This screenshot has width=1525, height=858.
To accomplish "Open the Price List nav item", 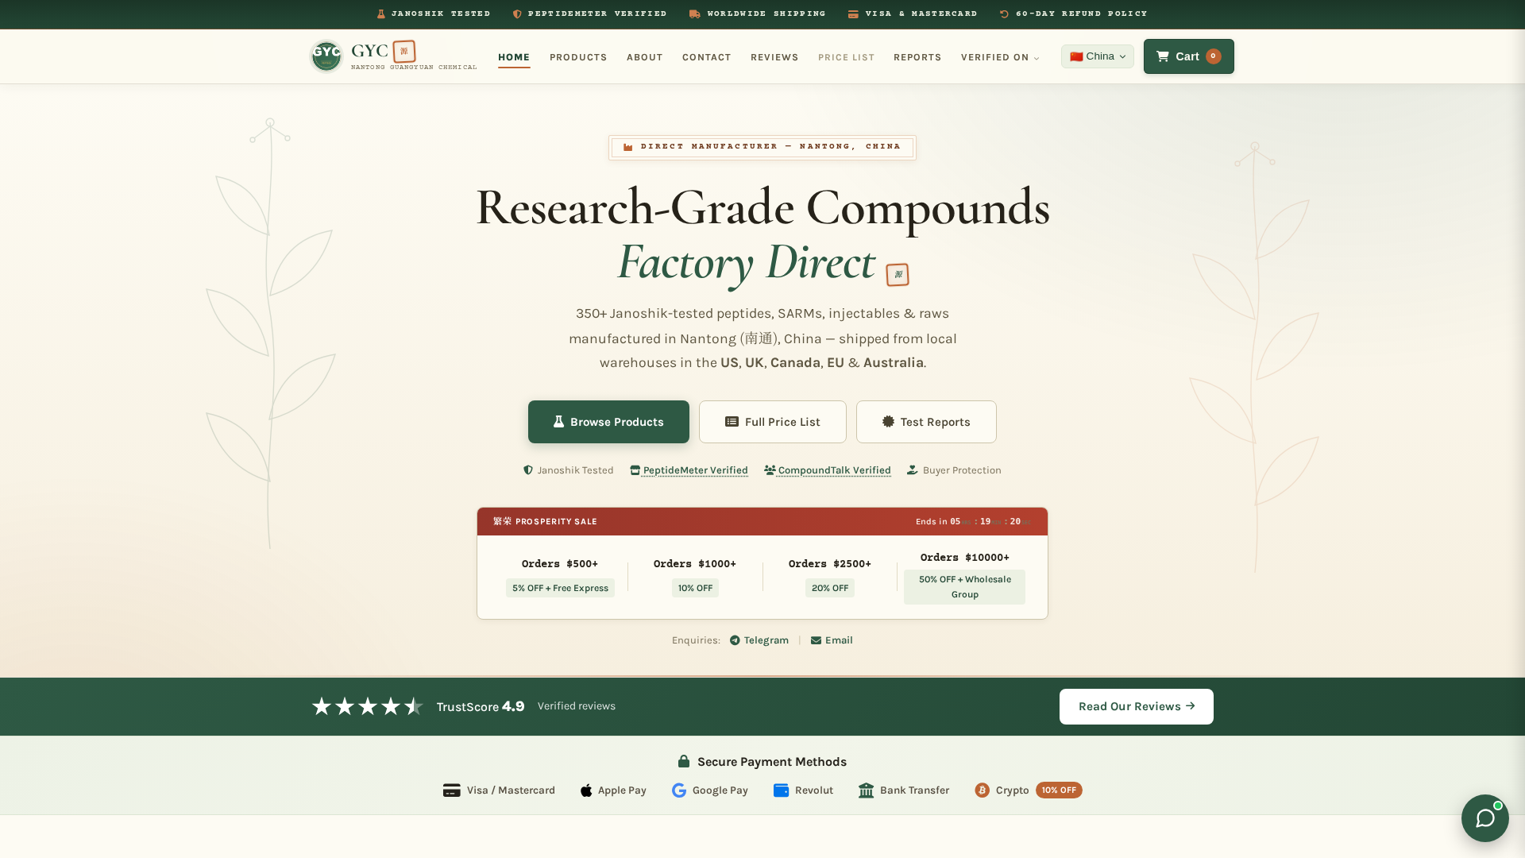I will click(x=846, y=57).
